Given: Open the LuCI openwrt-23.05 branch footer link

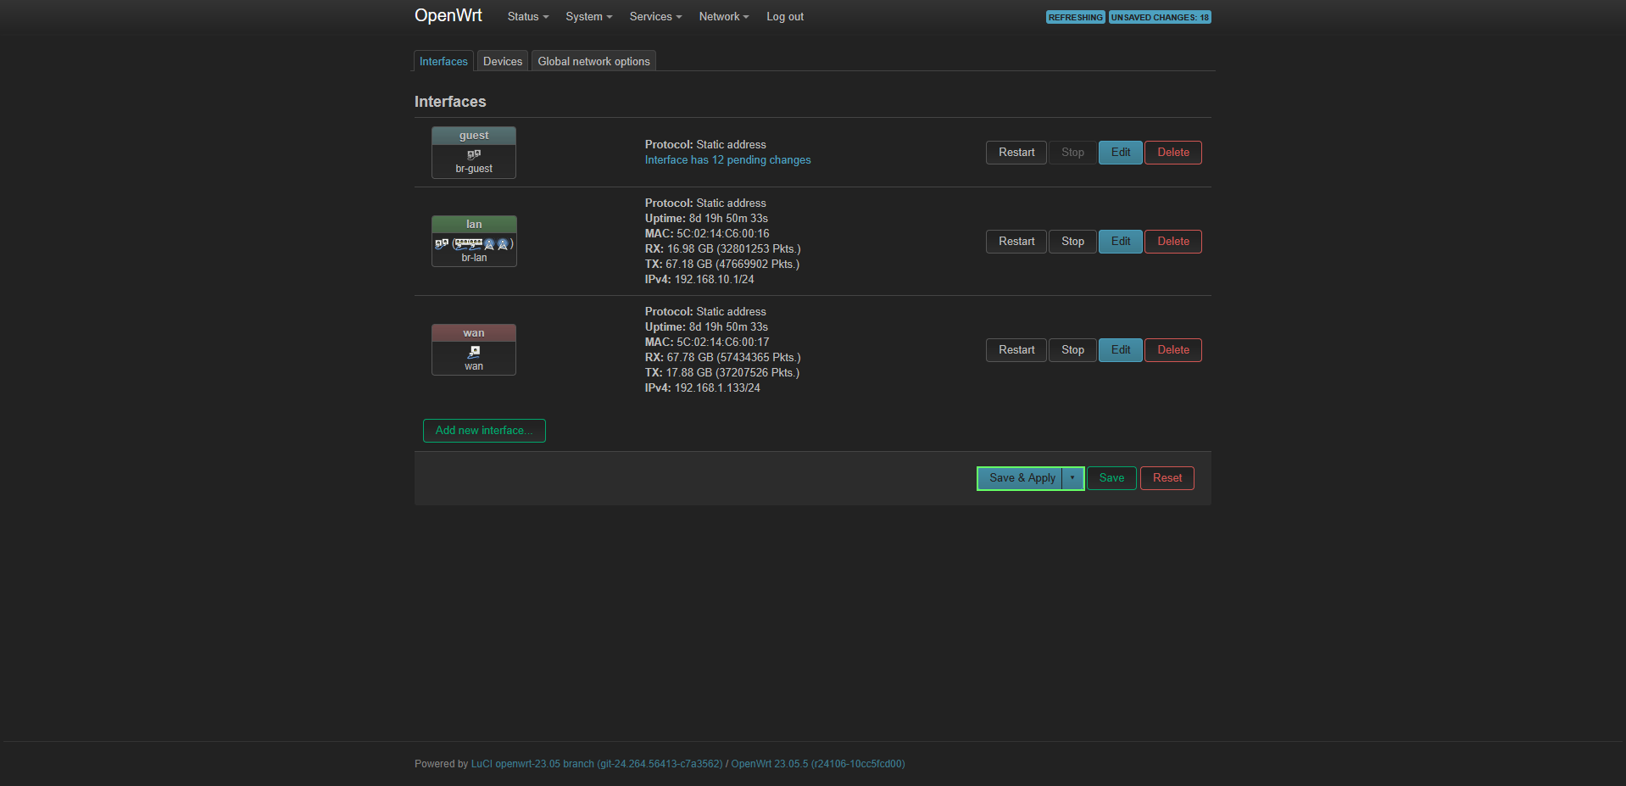Looking at the screenshot, I should (x=597, y=764).
